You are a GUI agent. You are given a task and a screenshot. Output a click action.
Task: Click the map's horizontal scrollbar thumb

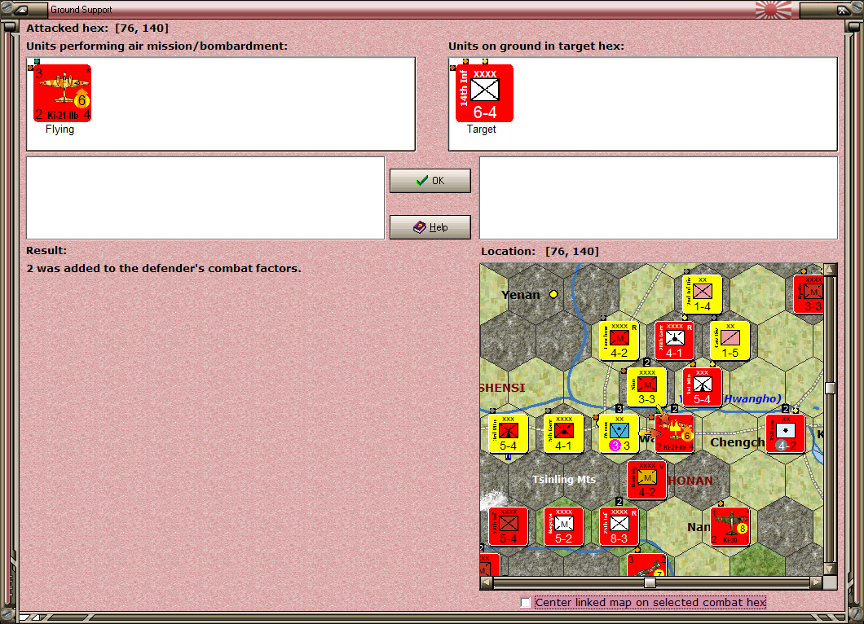point(650,582)
